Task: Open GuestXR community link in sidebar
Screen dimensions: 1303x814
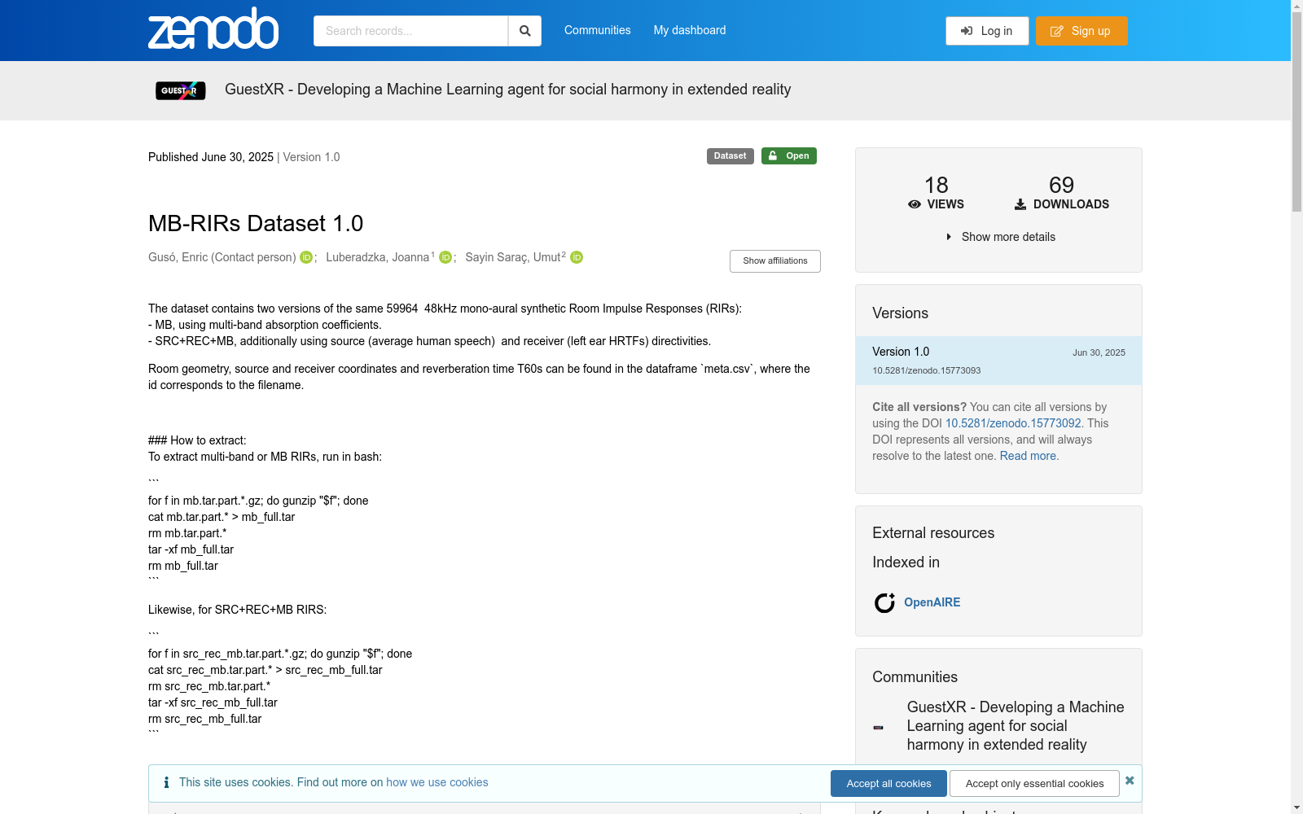Action: 1016,726
